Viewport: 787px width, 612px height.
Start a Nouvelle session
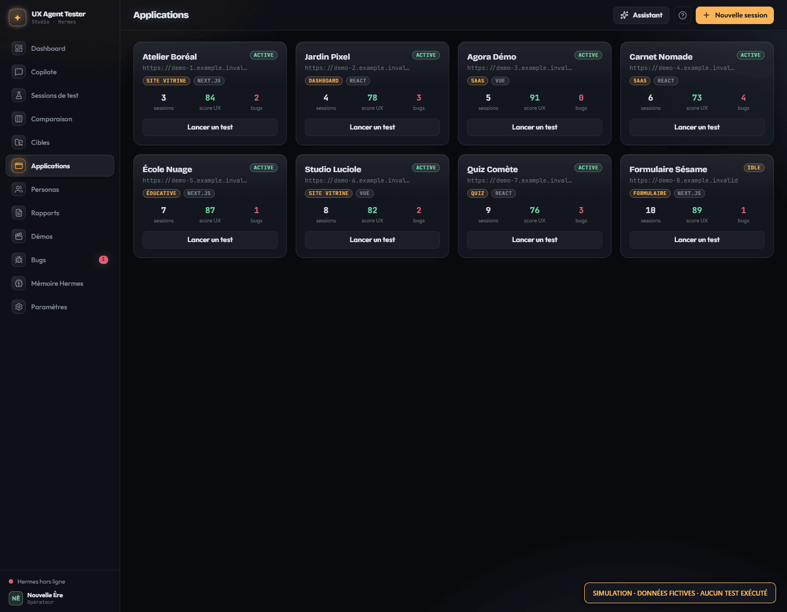pos(735,15)
